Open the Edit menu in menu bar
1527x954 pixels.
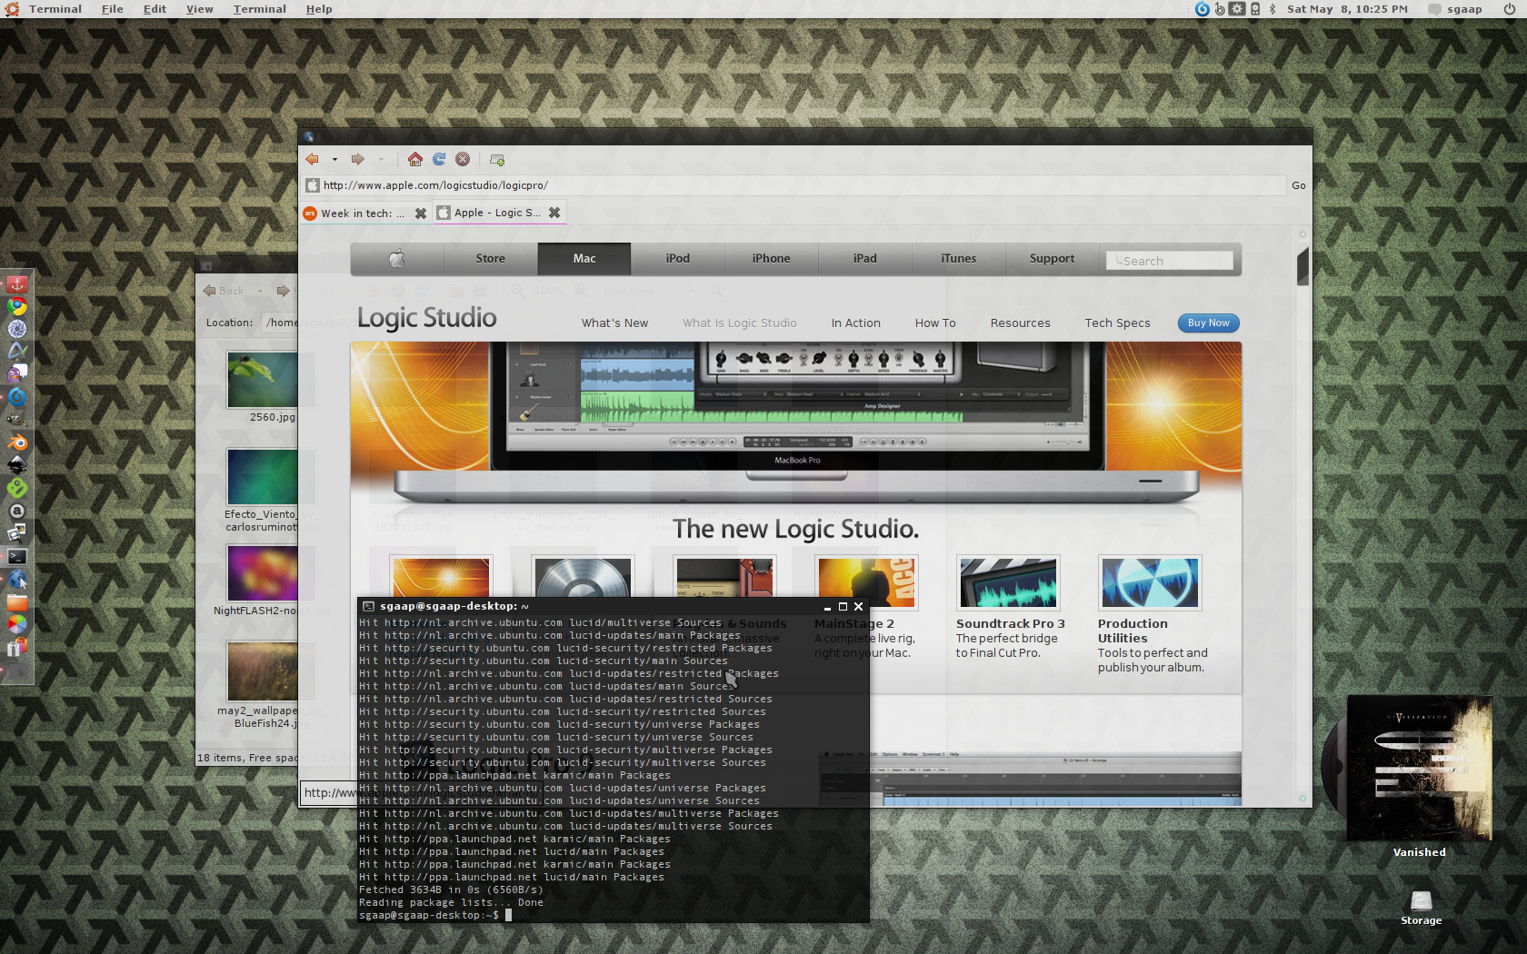[155, 9]
